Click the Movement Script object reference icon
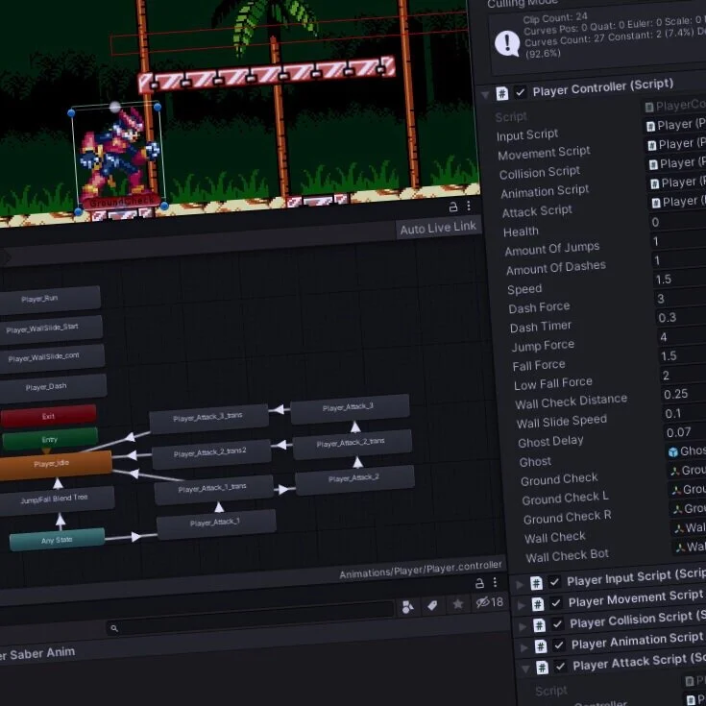 click(652, 145)
